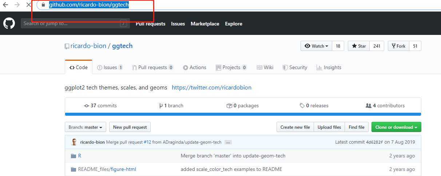This screenshot has width=441, height=176.
Task: Click the watchers count 18
Action: coord(338,46)
